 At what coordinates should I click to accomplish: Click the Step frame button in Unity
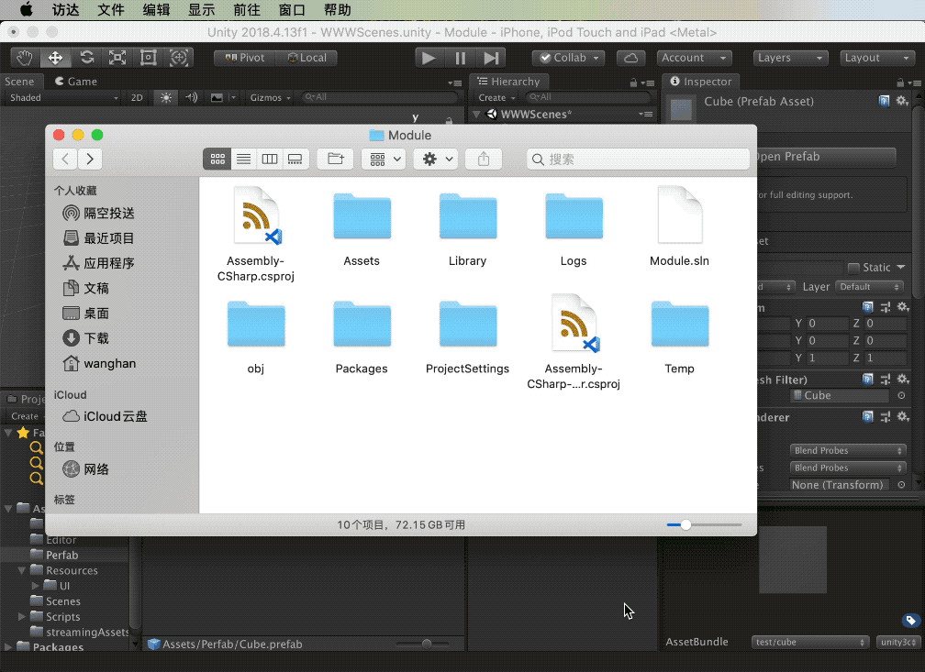(492, 58)
